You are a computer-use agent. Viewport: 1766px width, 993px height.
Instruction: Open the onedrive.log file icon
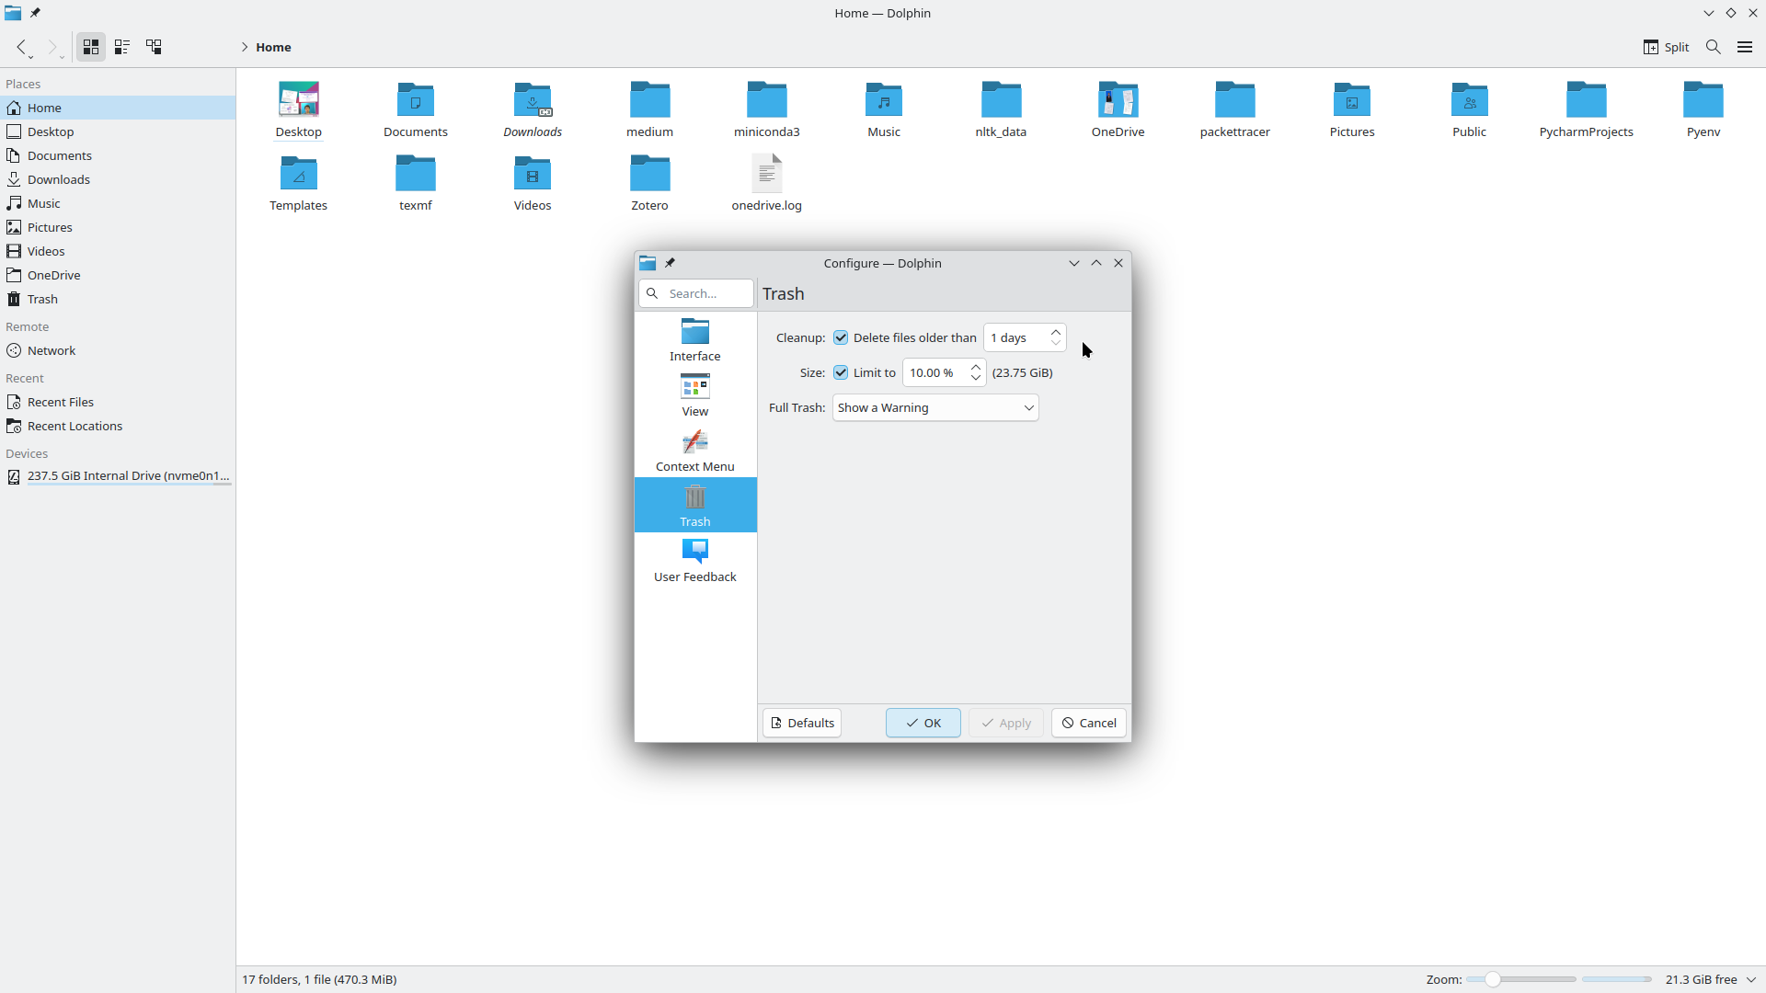coord(766,174)
